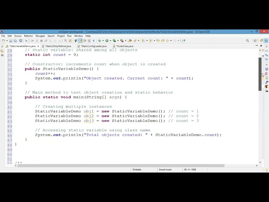Toggle Mark Occurrences highlighter icon
The height and width of the screenshot is (202, 269).
point(80,41)
